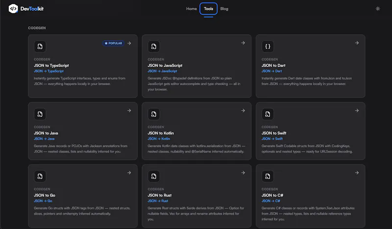Click arrow on JSON to TypeScript card
This screenshot has width=392, height=229.
(x=129, y=43)
